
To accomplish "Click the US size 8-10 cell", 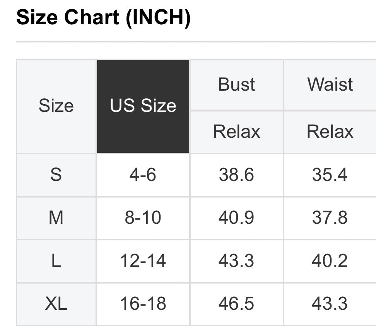I will [143, 218].
